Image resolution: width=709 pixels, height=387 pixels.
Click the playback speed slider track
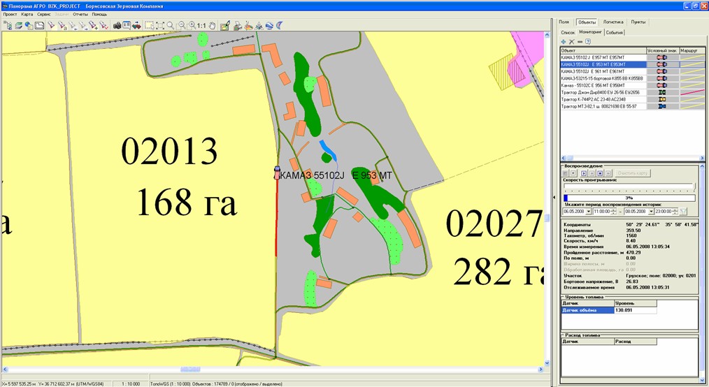(x=629, y=187)
